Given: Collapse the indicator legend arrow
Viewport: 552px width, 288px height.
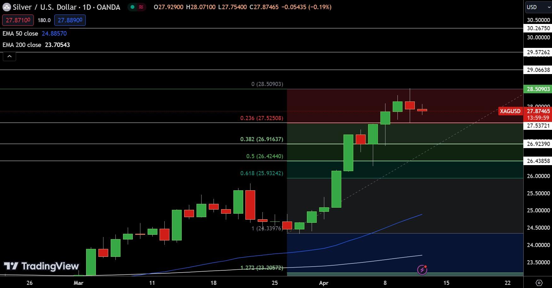Looking at the screenshot, I should tap(9, 56).
